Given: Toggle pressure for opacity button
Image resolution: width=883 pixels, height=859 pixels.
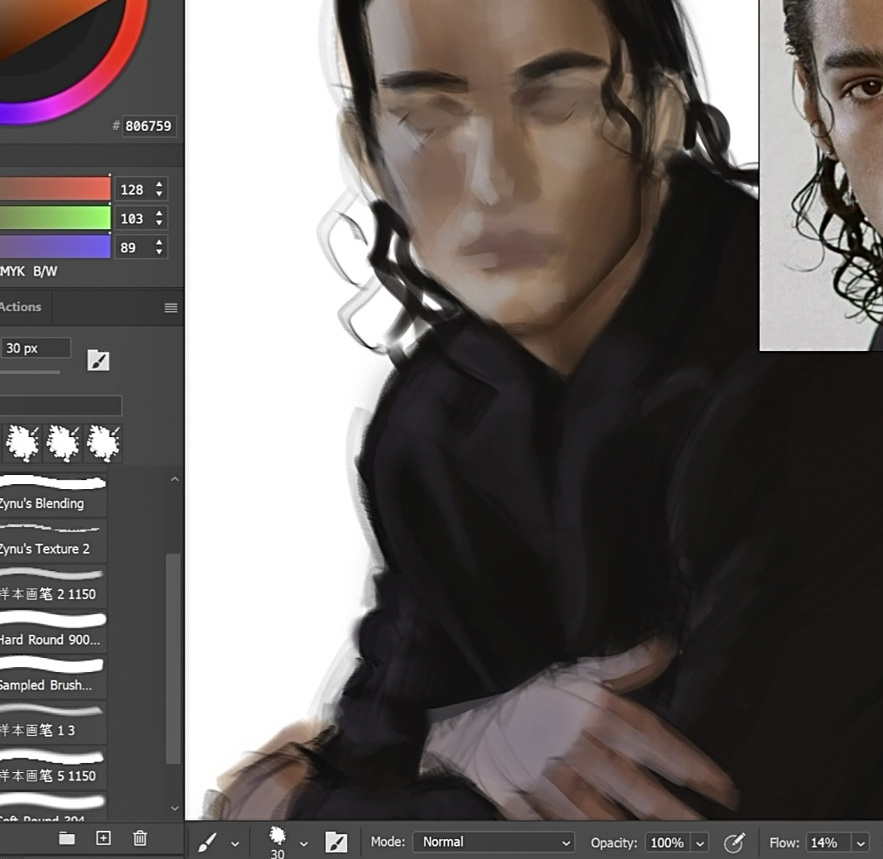Looking at the screenshot, I should (x=734, y=842).
